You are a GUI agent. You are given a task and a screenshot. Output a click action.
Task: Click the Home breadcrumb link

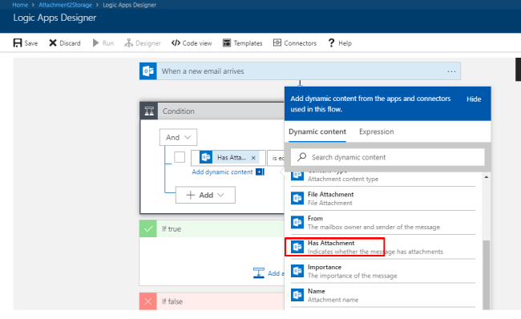point(20,5)
